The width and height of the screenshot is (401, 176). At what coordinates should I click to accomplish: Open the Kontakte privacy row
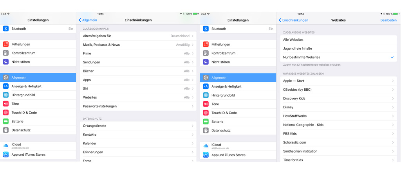click(138, 135)
